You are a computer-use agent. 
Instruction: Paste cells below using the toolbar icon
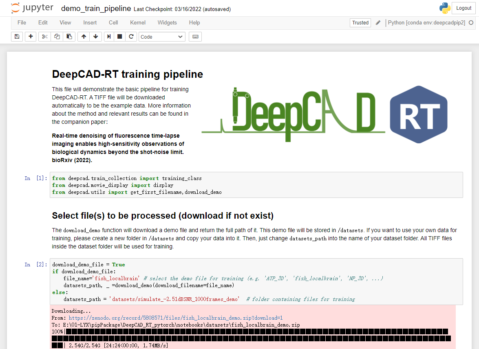69,37
